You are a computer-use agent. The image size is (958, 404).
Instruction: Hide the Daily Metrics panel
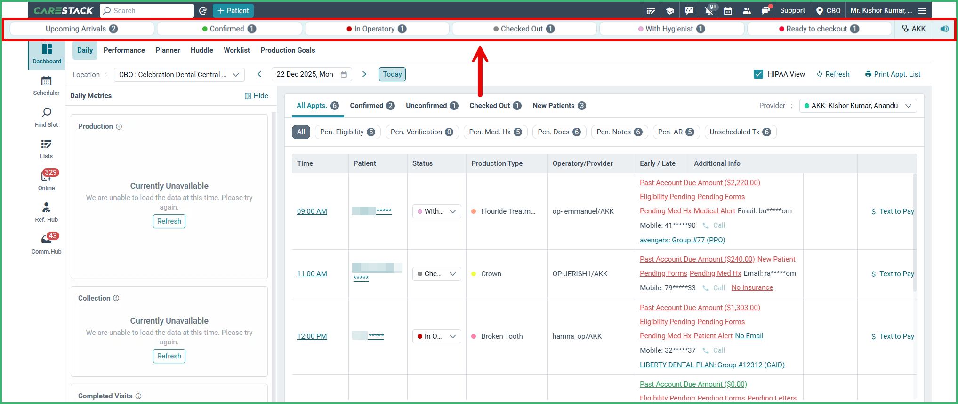click(256, 96)
